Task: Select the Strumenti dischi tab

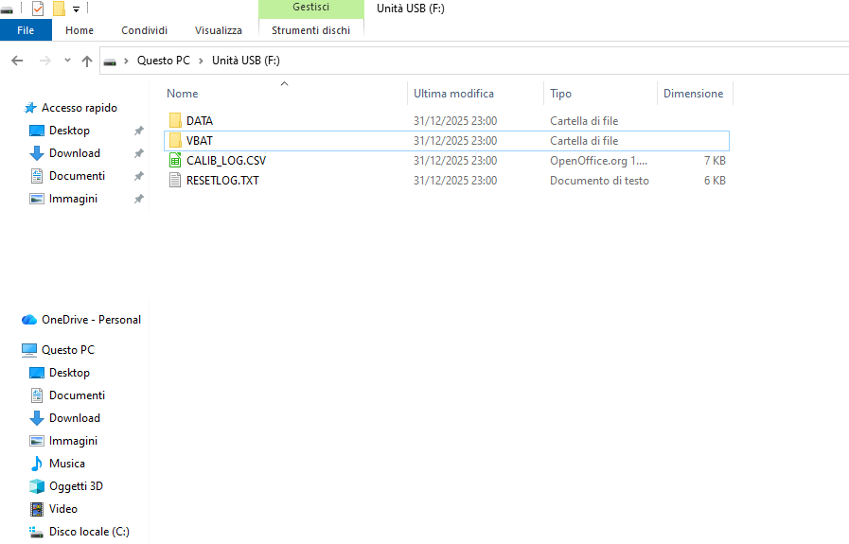Action: [310, 30]
